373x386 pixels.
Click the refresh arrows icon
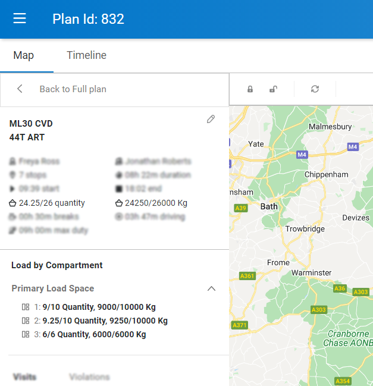(315, 89)
